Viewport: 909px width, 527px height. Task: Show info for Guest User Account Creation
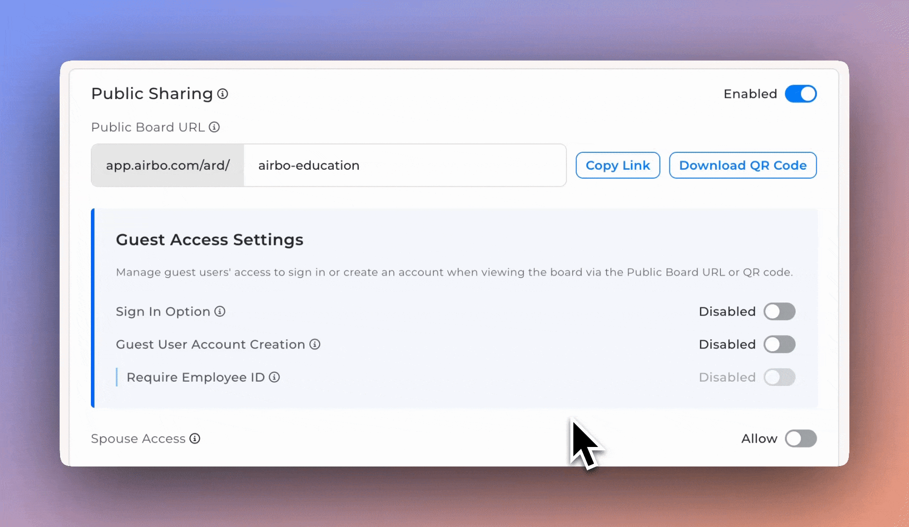point(315,345)
